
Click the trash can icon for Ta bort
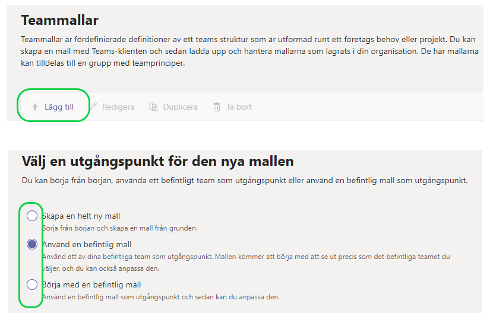click(x=217, y=107)
